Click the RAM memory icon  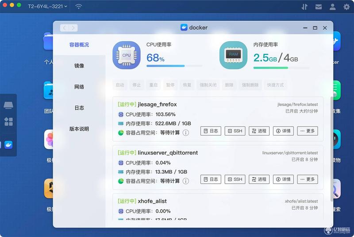point(233,55)
